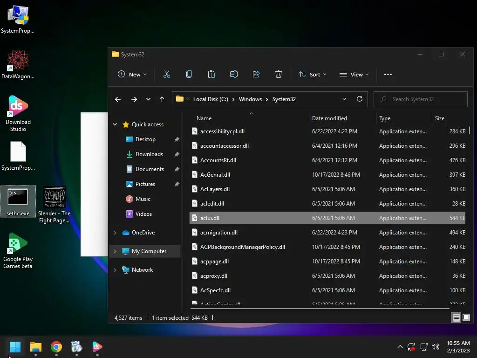Select acmigration.dll file
This screenshot has height=358, width=477.
(327, 233)
